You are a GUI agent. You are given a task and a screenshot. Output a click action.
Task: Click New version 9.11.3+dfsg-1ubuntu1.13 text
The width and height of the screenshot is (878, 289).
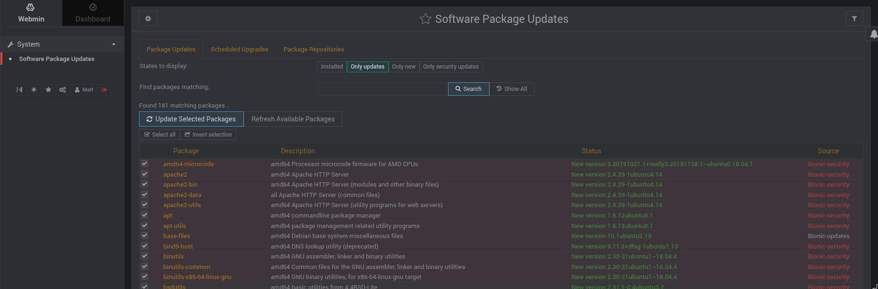[x=625, y=247]
